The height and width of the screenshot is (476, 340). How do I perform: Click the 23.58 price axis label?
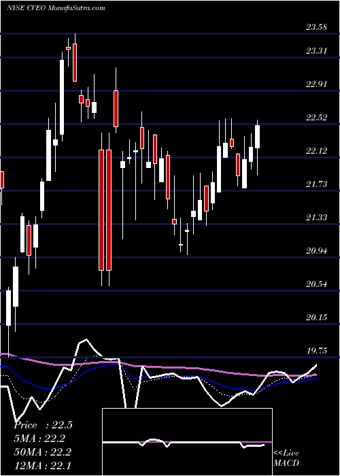[x=316, y=27]
